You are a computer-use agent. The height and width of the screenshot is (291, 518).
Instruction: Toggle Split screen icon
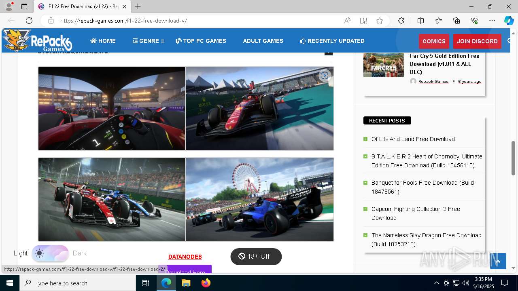click(420, 21)
